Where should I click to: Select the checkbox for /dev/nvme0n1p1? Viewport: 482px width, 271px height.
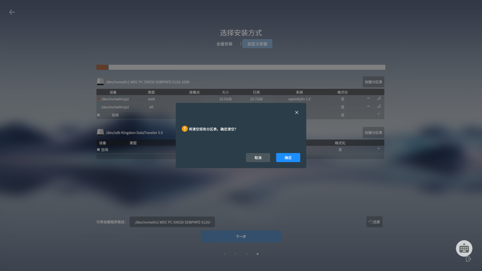[x=98, y=99]
